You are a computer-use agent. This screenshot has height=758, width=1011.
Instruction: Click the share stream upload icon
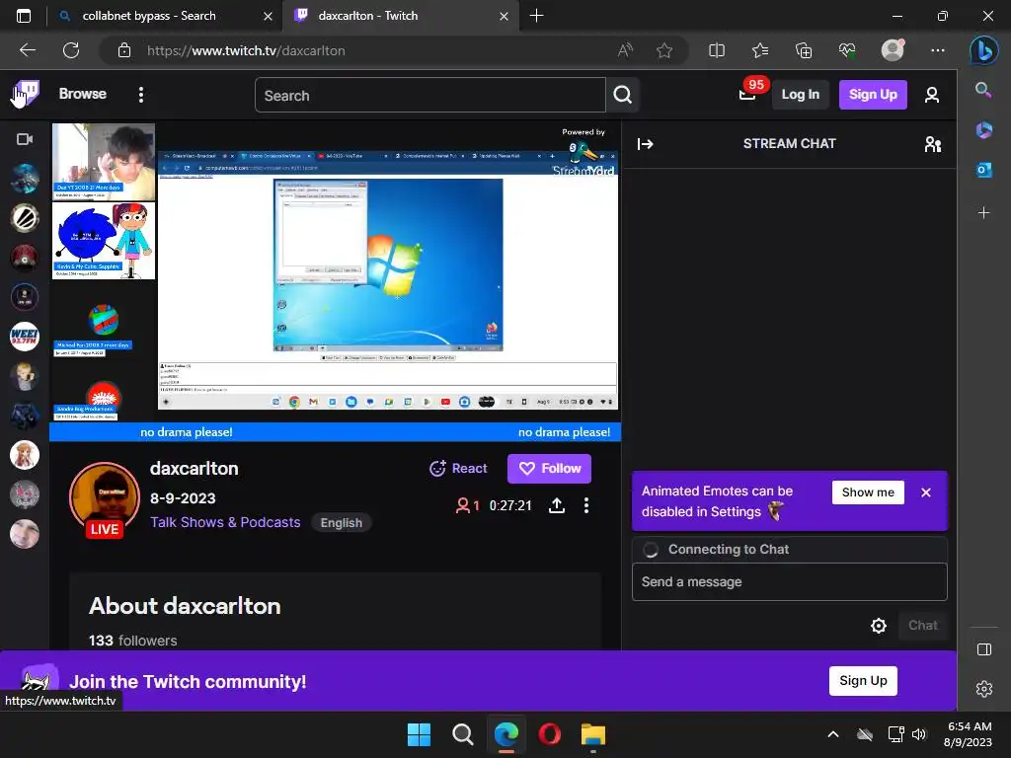pyautogui.click(x=557, y=506)
